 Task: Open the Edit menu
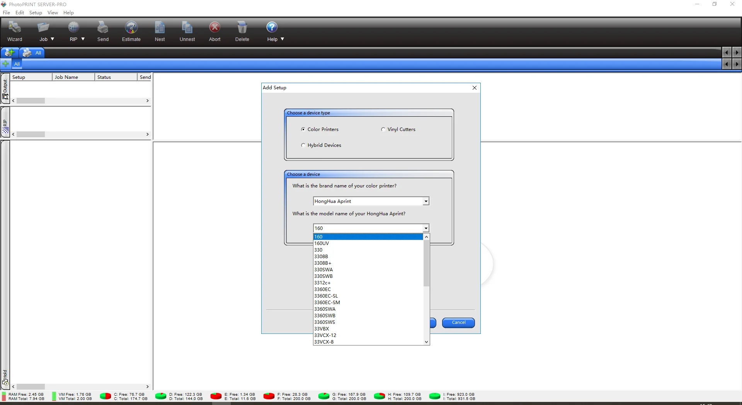pyautogui.click(x=20, y=12)
